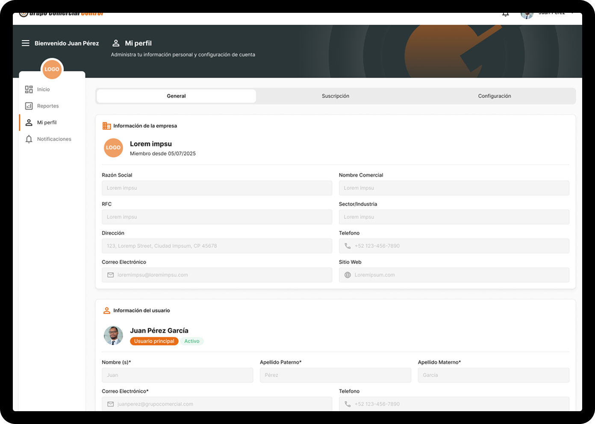Click the Activo status badge
The width and height of the screenshot is (595, 424).
[191, 341]
